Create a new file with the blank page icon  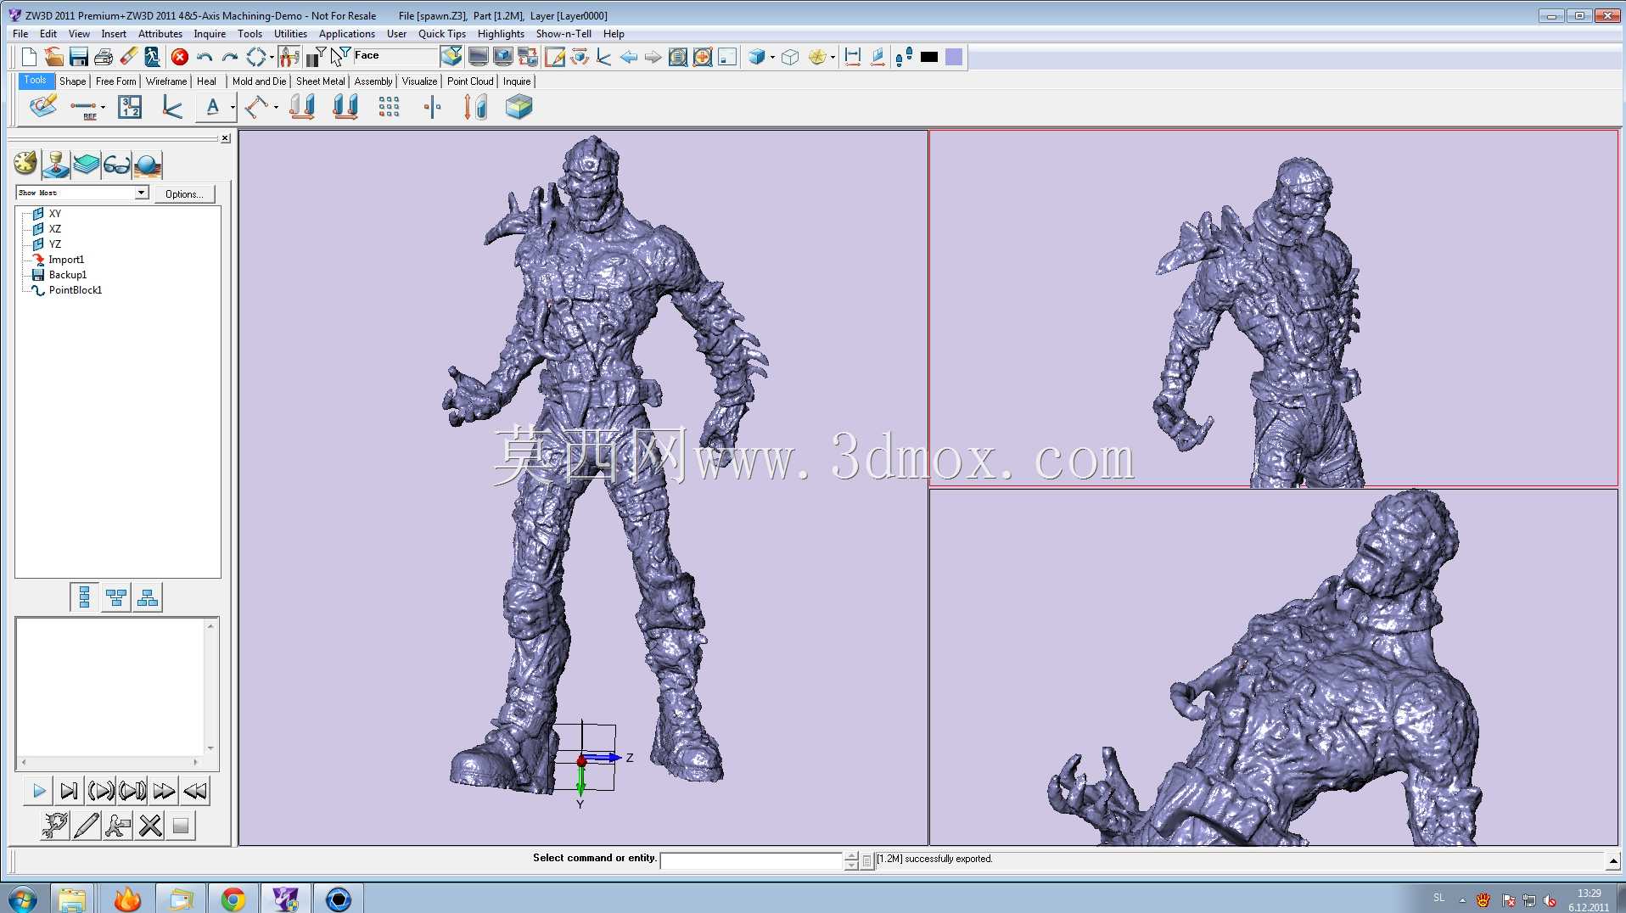[29, 57]
